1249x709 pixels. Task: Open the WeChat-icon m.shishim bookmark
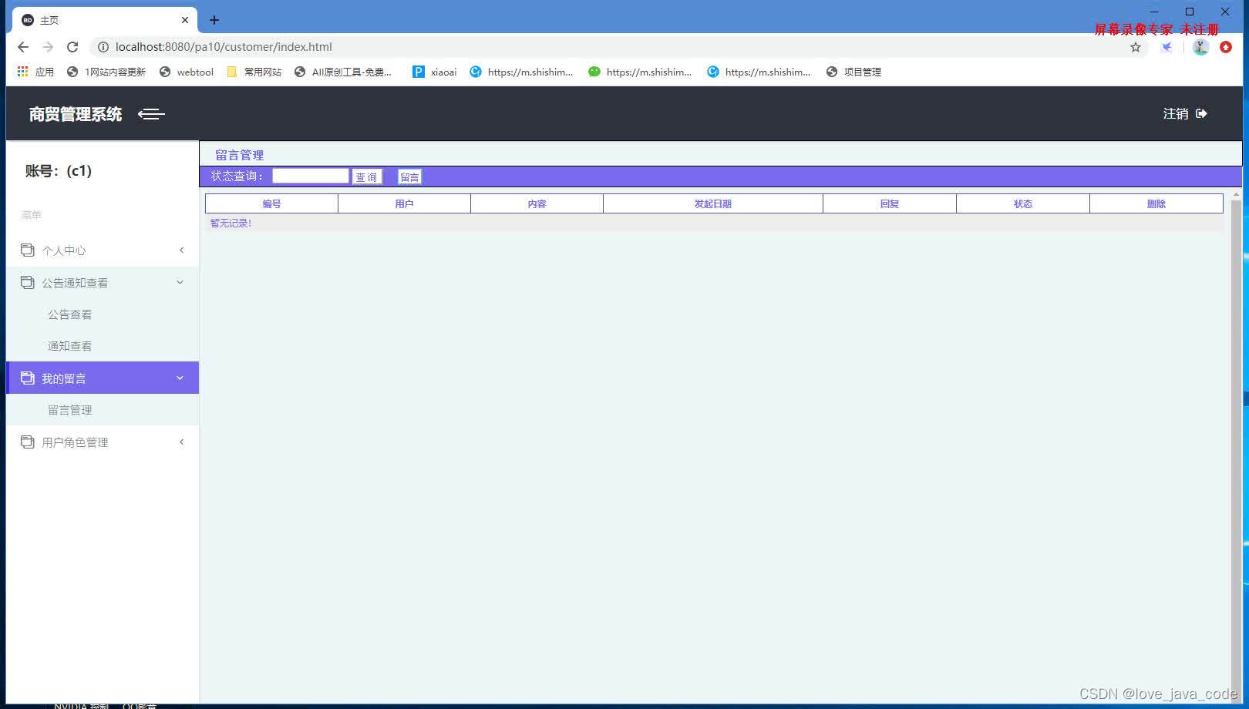pos(640,72)
